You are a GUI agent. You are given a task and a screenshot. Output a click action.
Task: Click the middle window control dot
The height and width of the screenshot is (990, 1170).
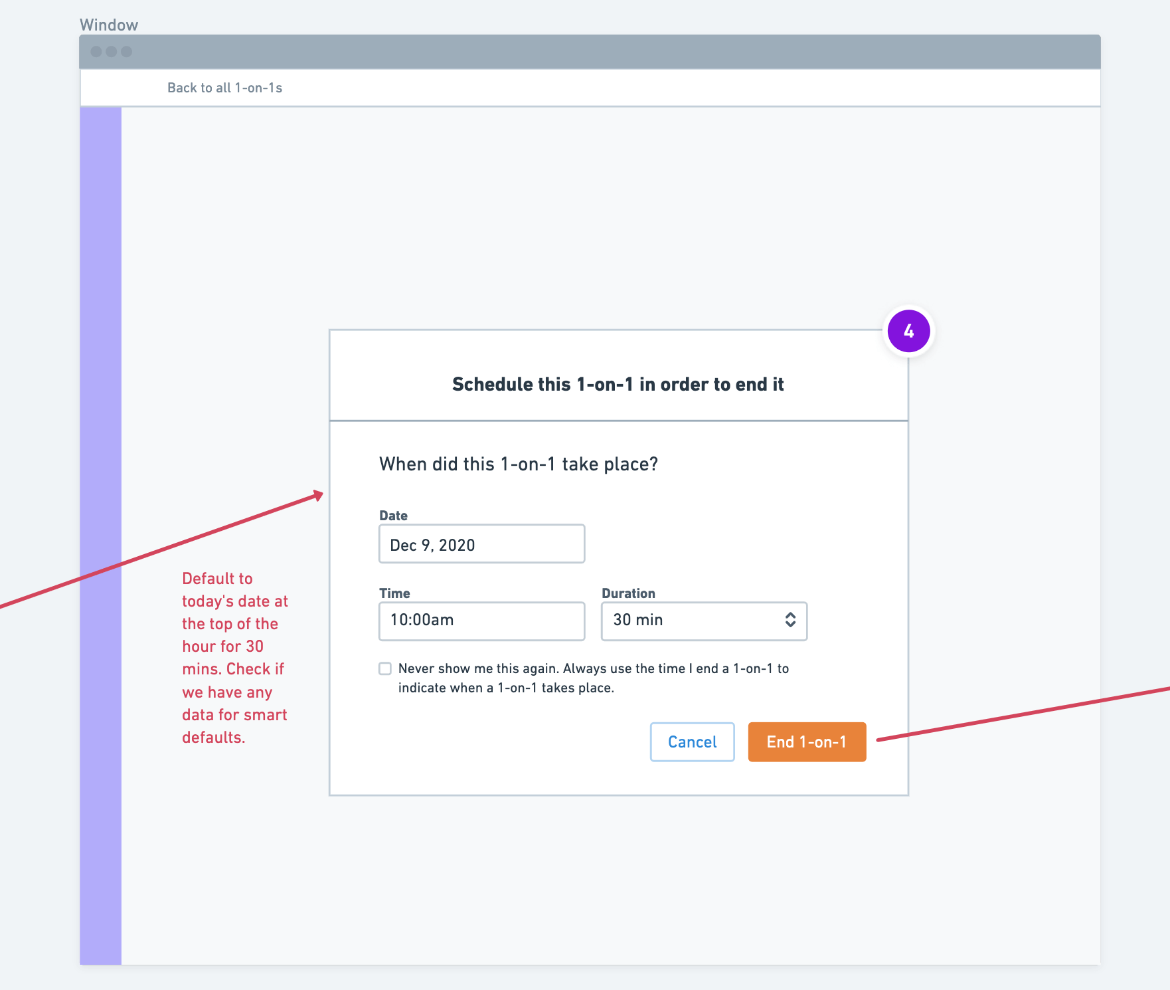113,50
